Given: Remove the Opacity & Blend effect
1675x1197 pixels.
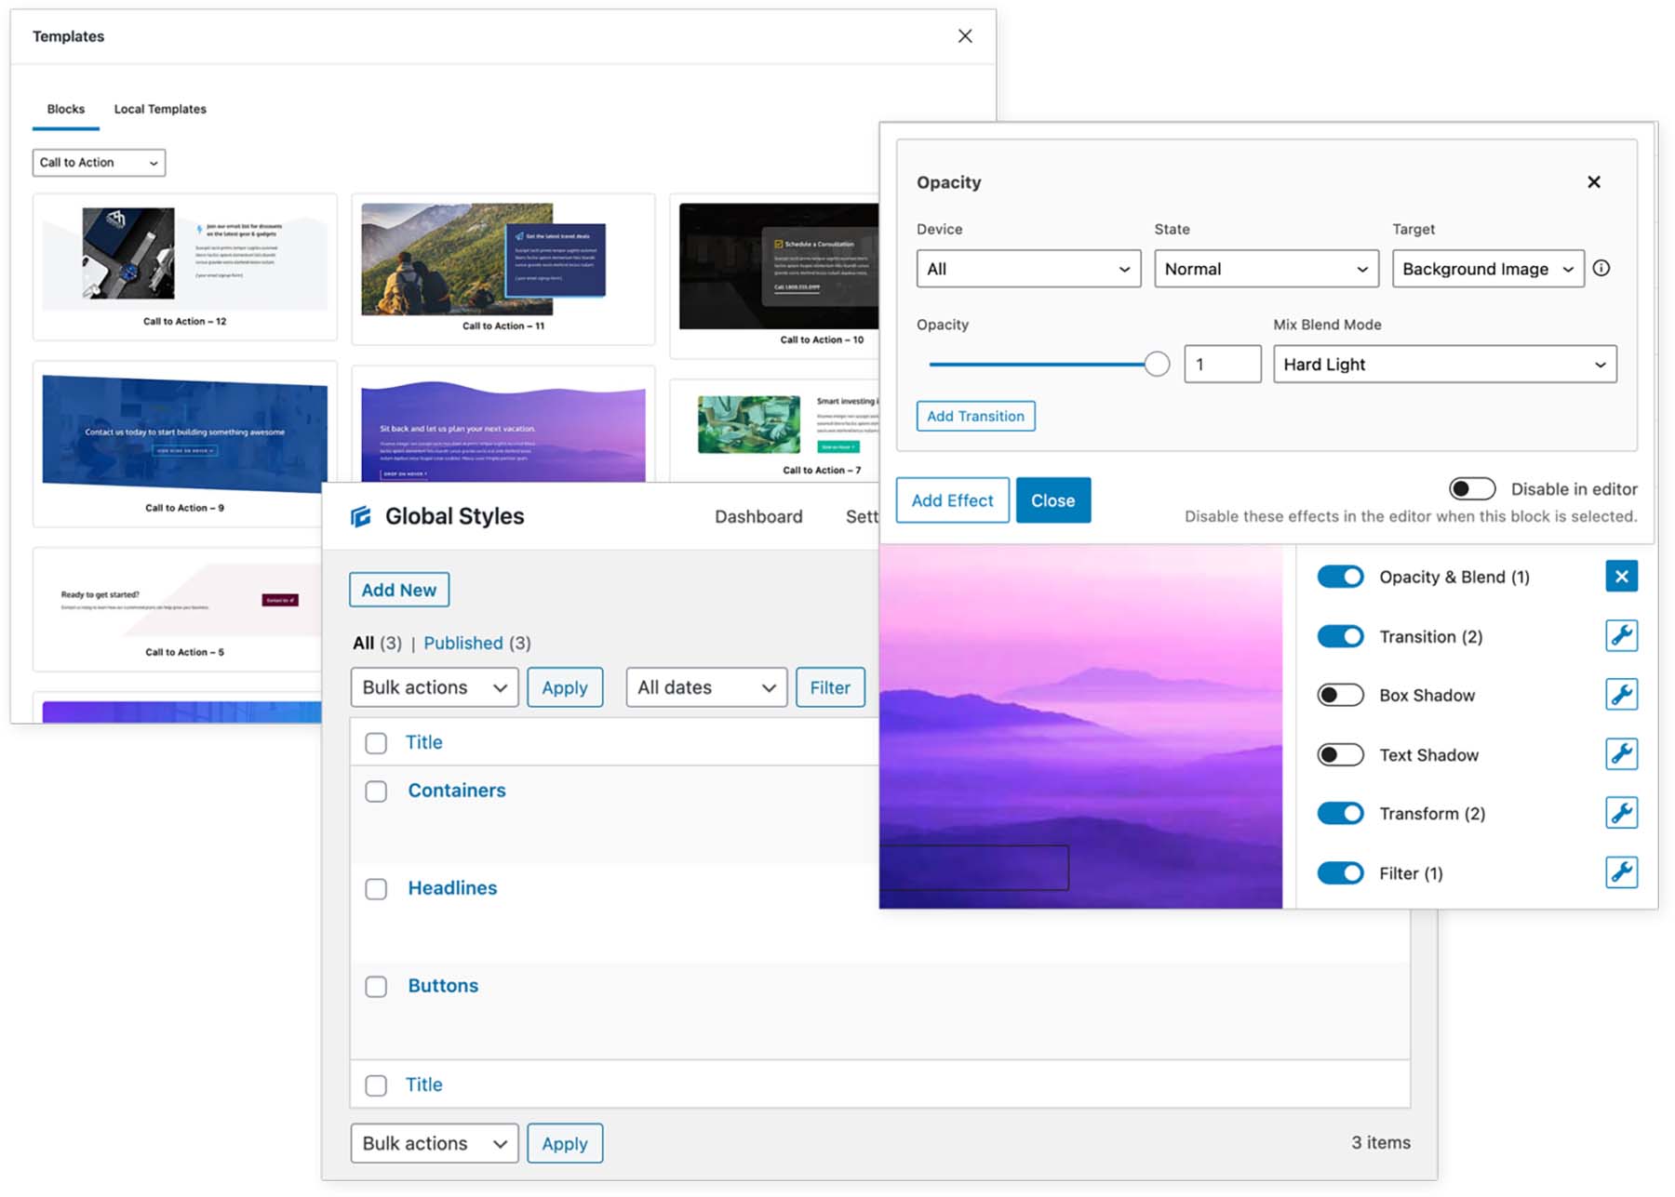Looking at the screenshot, I should (1622, 577).
